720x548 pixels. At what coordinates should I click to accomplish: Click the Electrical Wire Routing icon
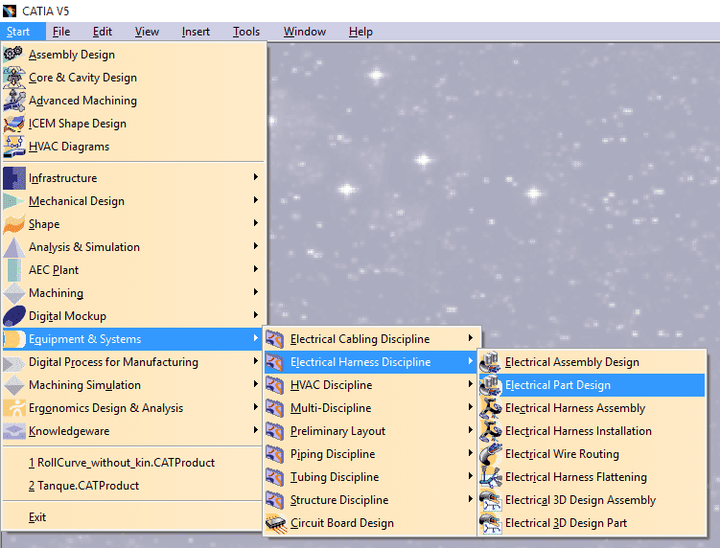pyautogui.click(x=491, y=453)
